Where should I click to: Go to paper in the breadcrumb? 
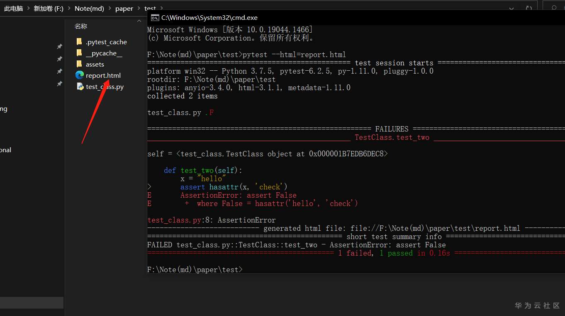(x=124, y=9)
